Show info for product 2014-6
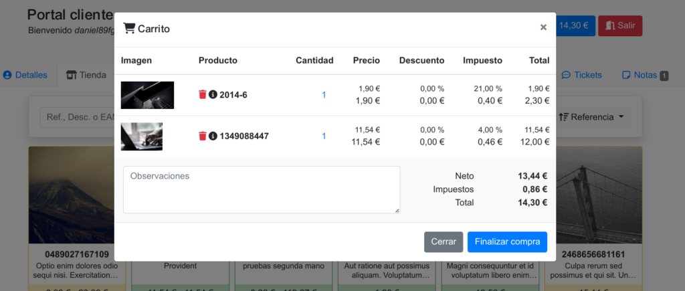This screenshot has height=291, width=685. click(213, 95)
